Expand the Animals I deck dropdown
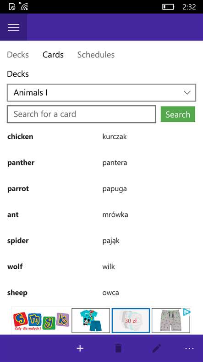This screenshot has height=362, width=203. (102, 93)
